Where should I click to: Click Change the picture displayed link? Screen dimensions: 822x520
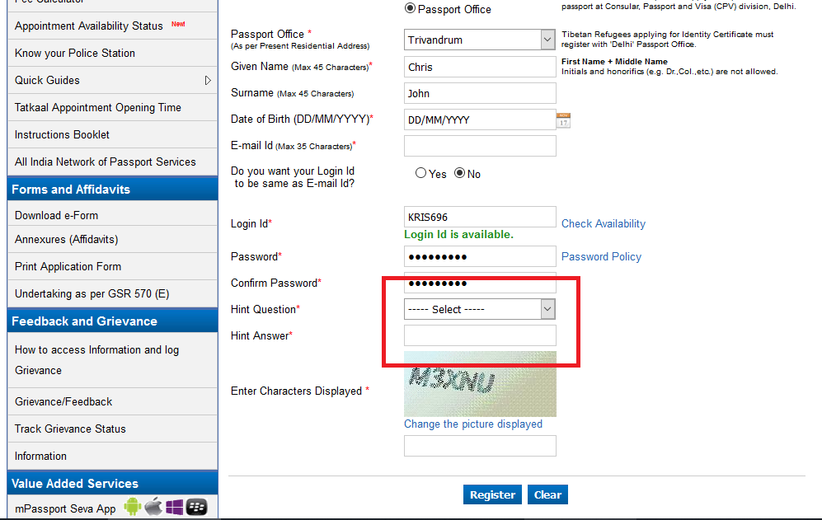(472, 424)
